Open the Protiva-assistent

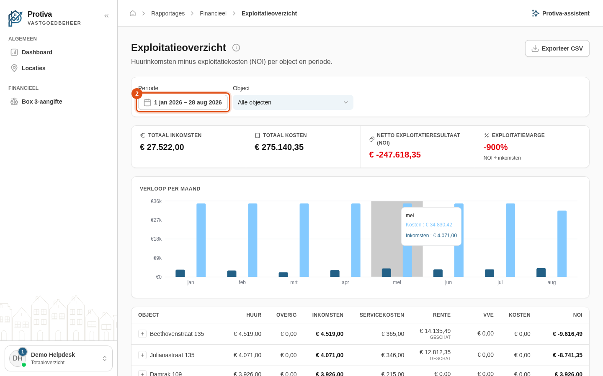coord(560,13)
